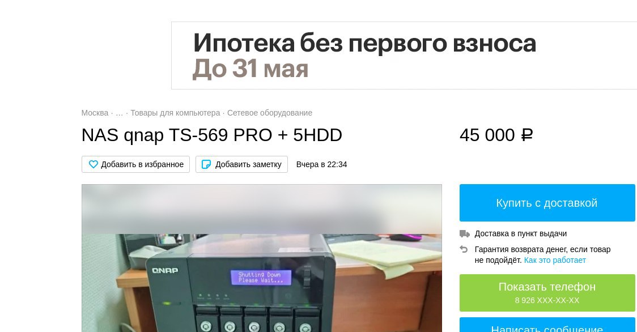Click Добавить заметку button
The height and width of the screenshot is (332, 637).
pyautogui.click(x=242, y=164)
